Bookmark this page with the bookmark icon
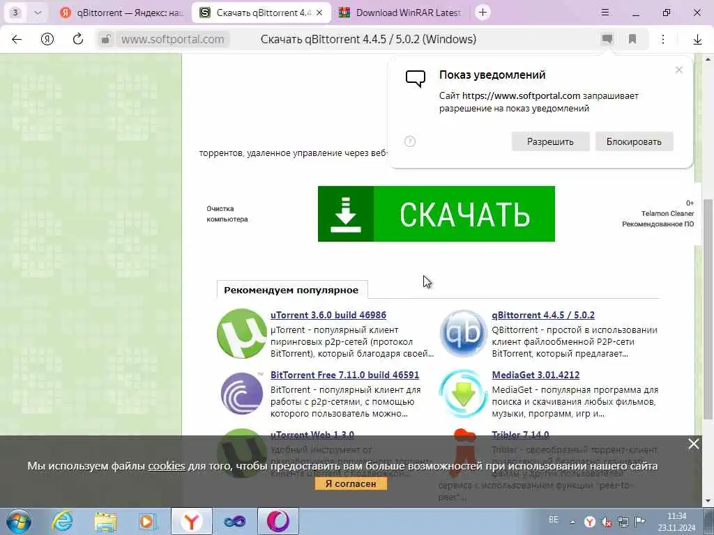This screenshot has height=535, width=714. tap(632, 39)
